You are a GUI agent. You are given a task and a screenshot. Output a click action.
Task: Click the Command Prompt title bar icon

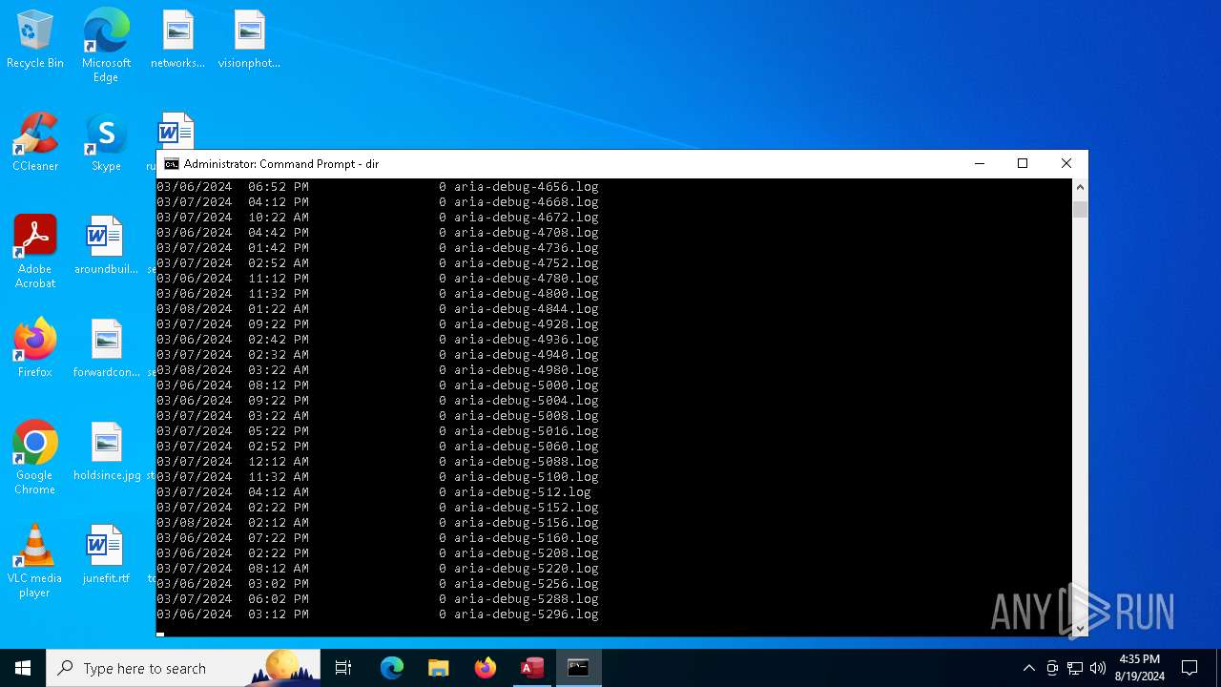coord(172,164)
